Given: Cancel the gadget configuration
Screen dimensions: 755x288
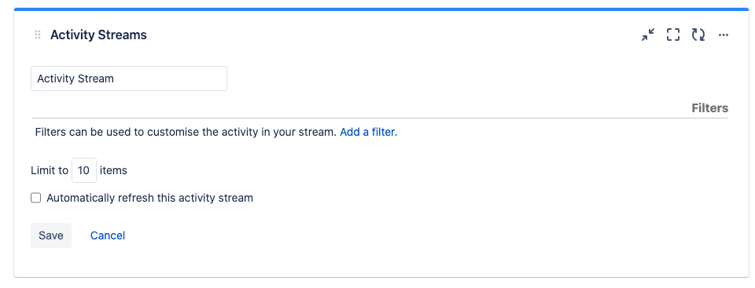Looking at the screenshot, I should coord(108,235).
